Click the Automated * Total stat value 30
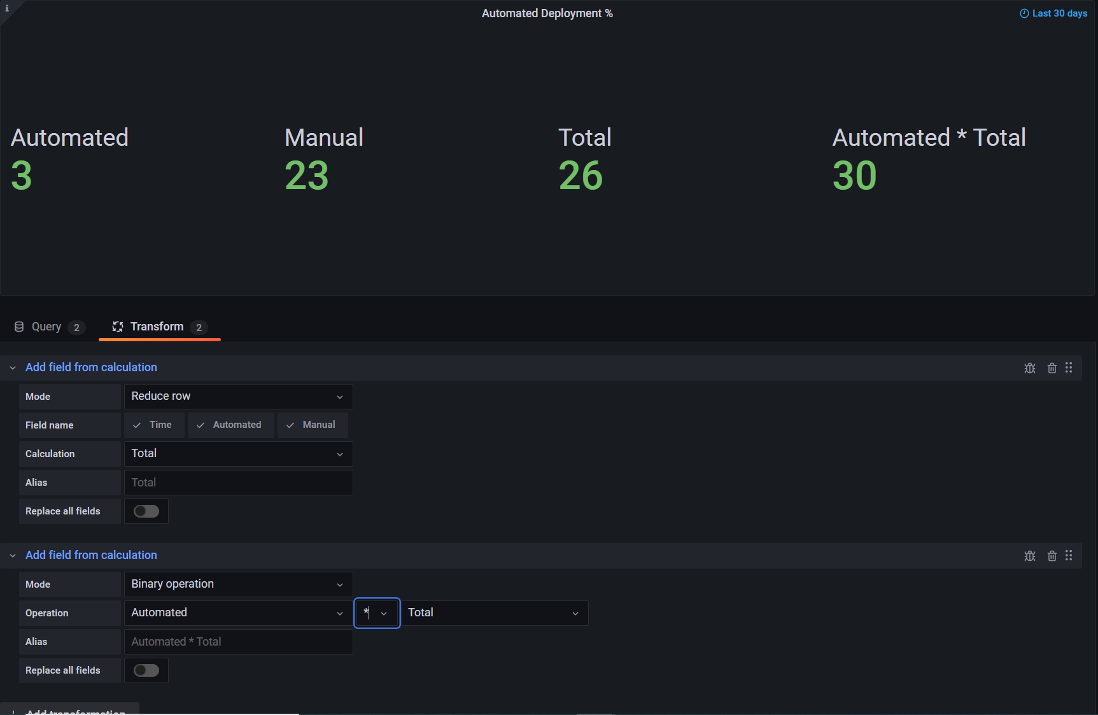1098x715 pixels. click(855, 176)
